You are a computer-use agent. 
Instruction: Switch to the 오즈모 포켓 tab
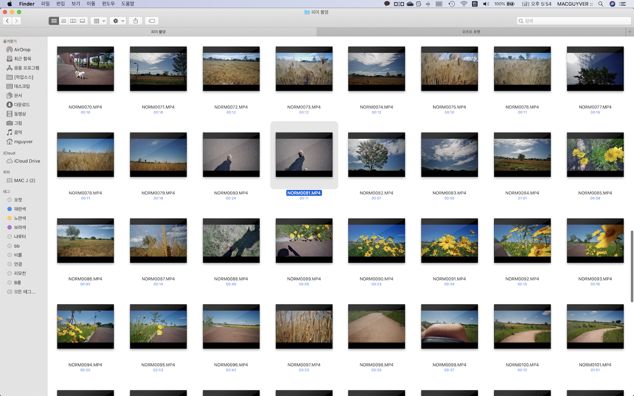[471, 32]
